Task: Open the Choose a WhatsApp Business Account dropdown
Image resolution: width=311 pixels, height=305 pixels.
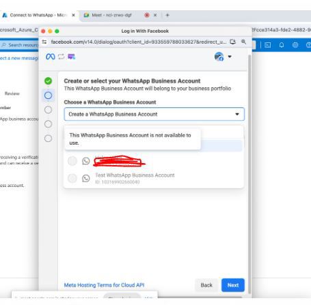Action: click(154, 114)
